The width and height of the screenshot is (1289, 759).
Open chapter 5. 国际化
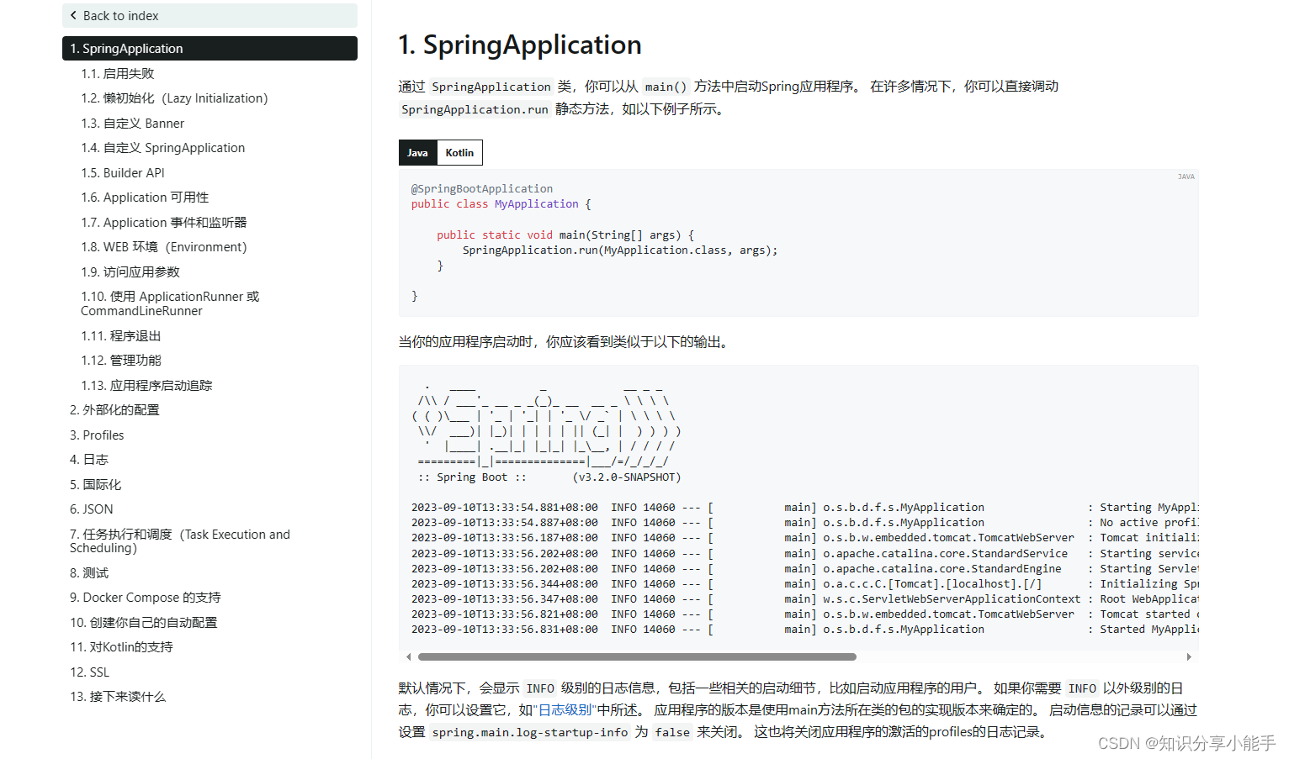[95, 485]
